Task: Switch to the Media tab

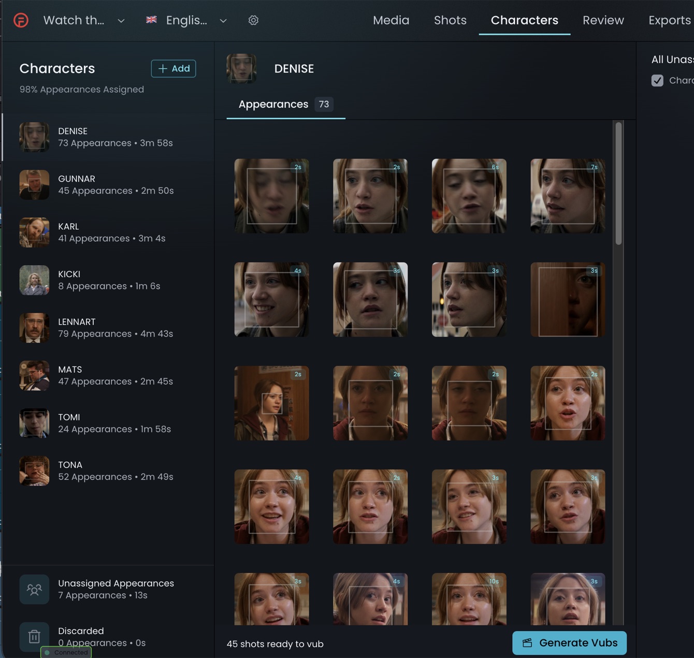Action: coord(391,20)
